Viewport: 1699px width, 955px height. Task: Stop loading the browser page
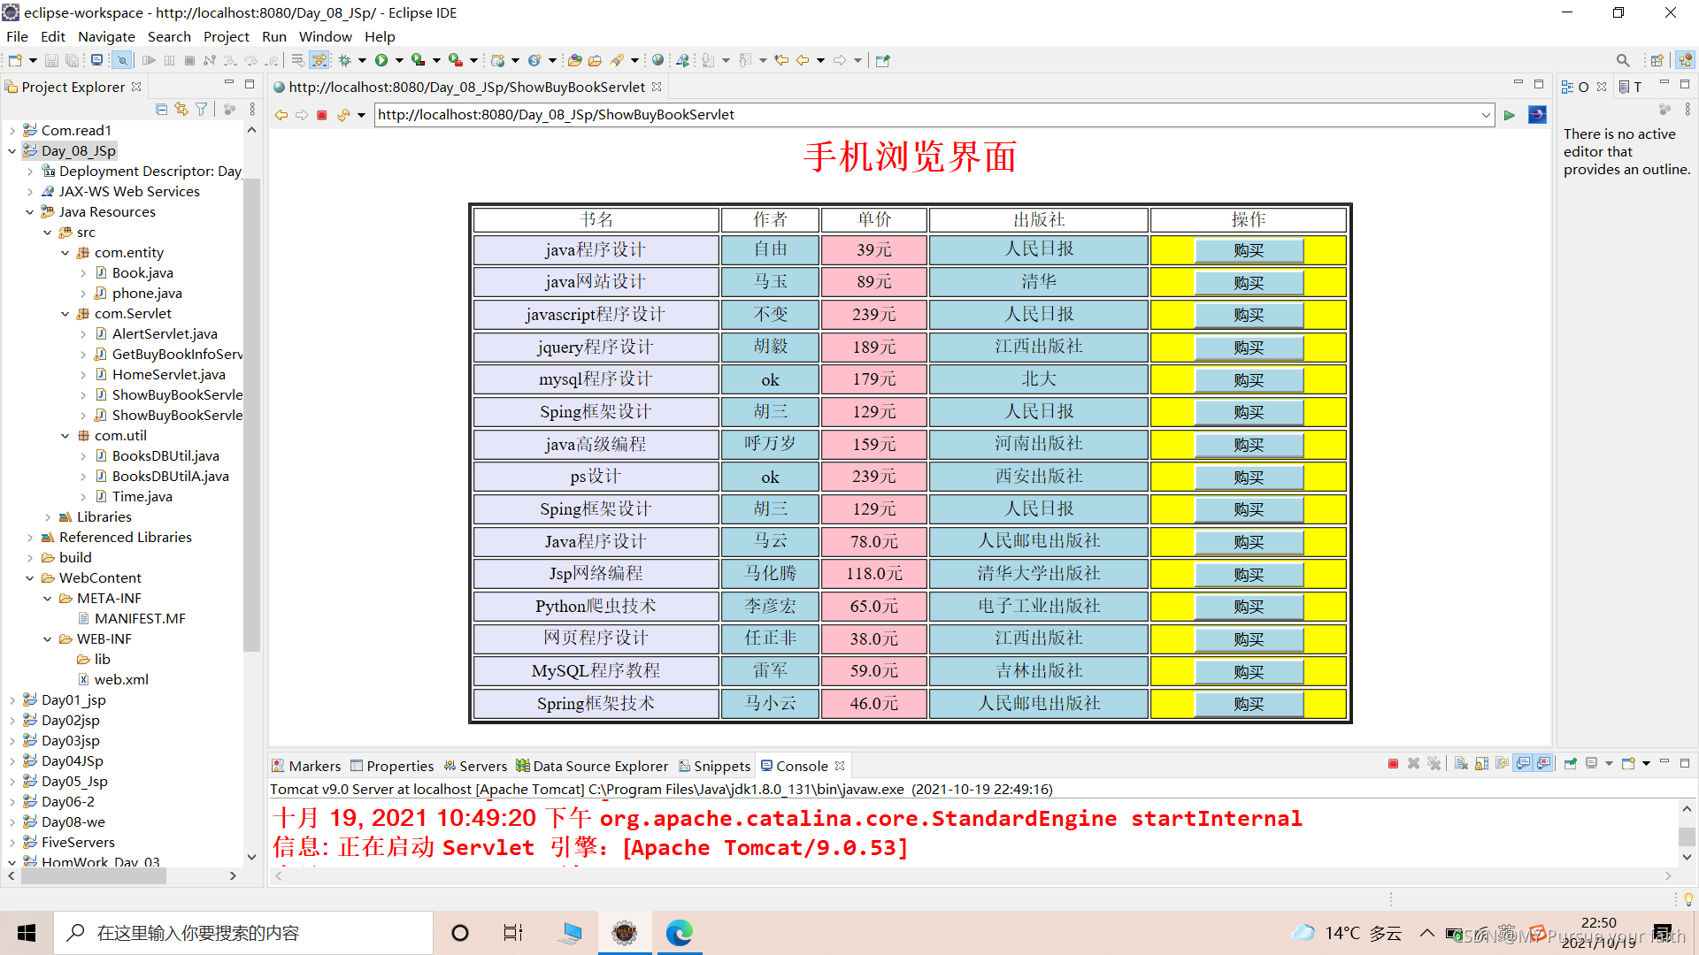tap(322, 115)
